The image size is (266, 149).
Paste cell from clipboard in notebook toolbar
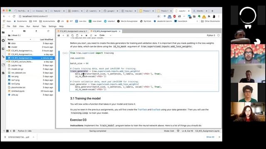[x=77, y=36]
